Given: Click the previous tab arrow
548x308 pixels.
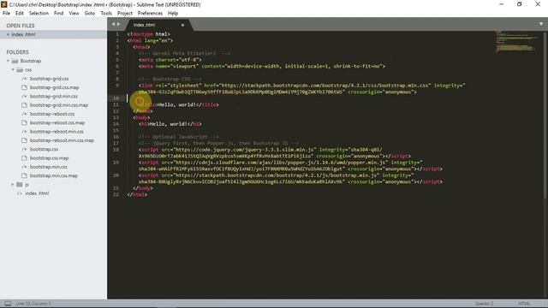Looking at the screenshot, I should tap(113, 24).
